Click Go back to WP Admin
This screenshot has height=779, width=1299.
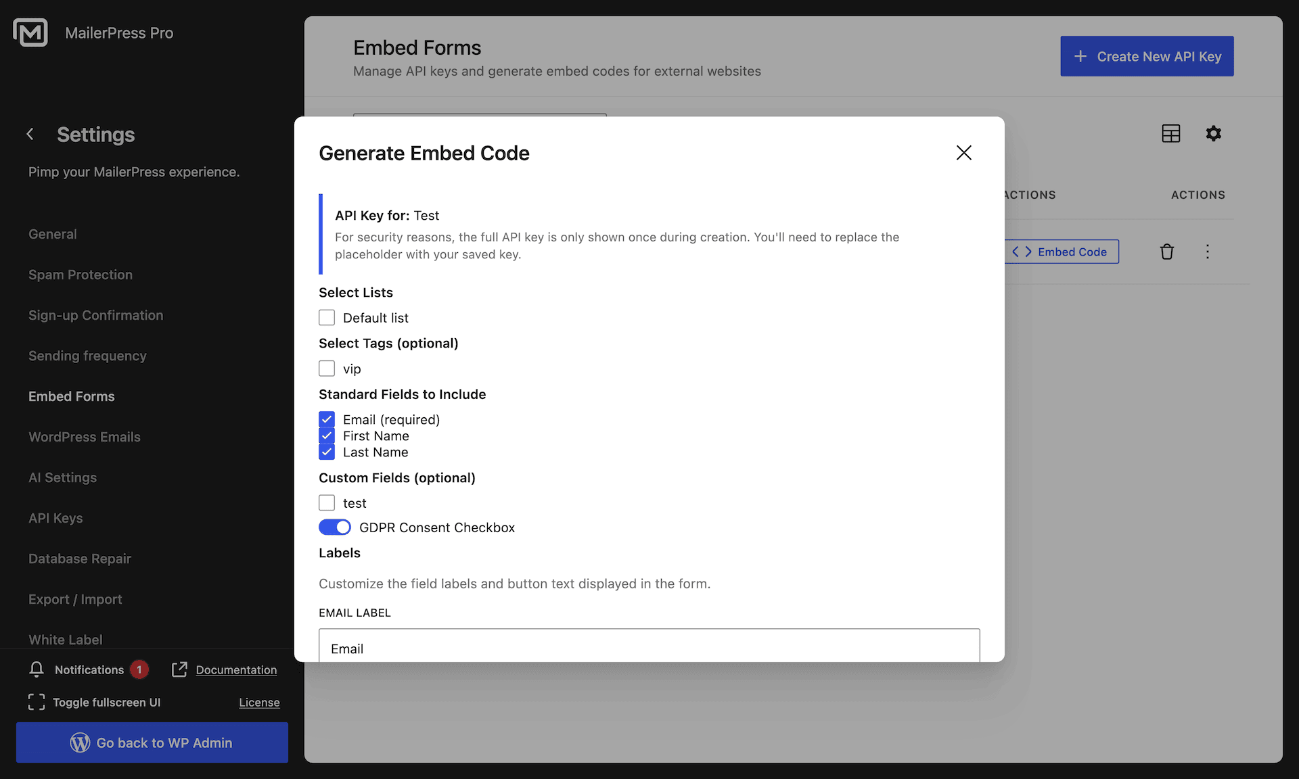pos(152,742)
